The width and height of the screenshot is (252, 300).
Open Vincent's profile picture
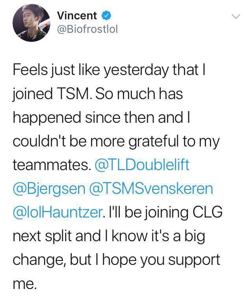(29, 24)
